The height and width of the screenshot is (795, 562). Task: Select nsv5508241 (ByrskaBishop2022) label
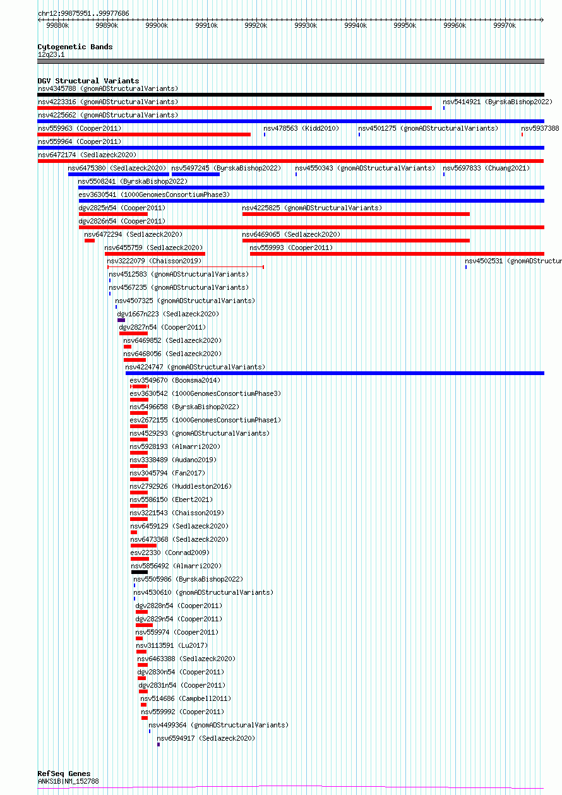click(x=133, y=181)
